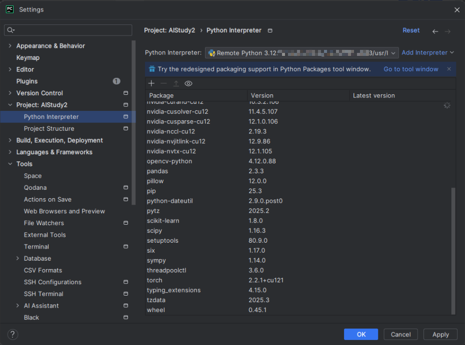Click project icon next to SSH Terminal

click(125, 294)
